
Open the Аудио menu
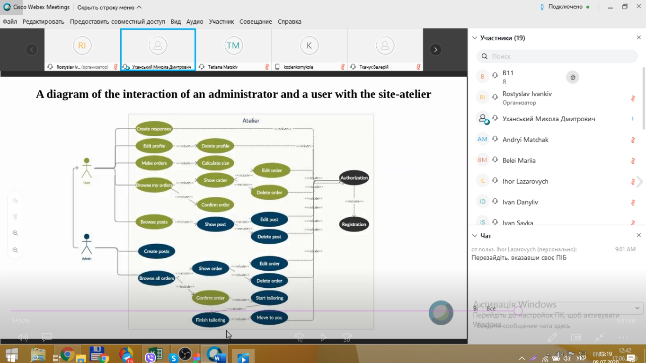pyautogui.click(x=195, y=22)
